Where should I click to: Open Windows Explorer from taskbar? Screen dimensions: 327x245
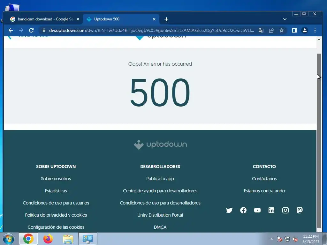pyautogui.click(x=68, y=239)
